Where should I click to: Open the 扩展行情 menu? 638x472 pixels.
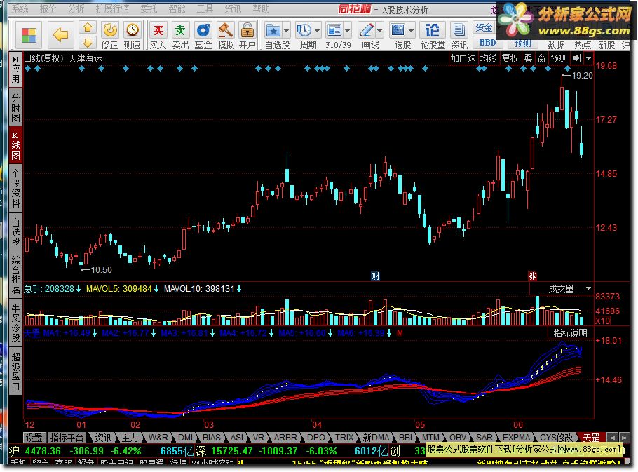click(113, 8)
